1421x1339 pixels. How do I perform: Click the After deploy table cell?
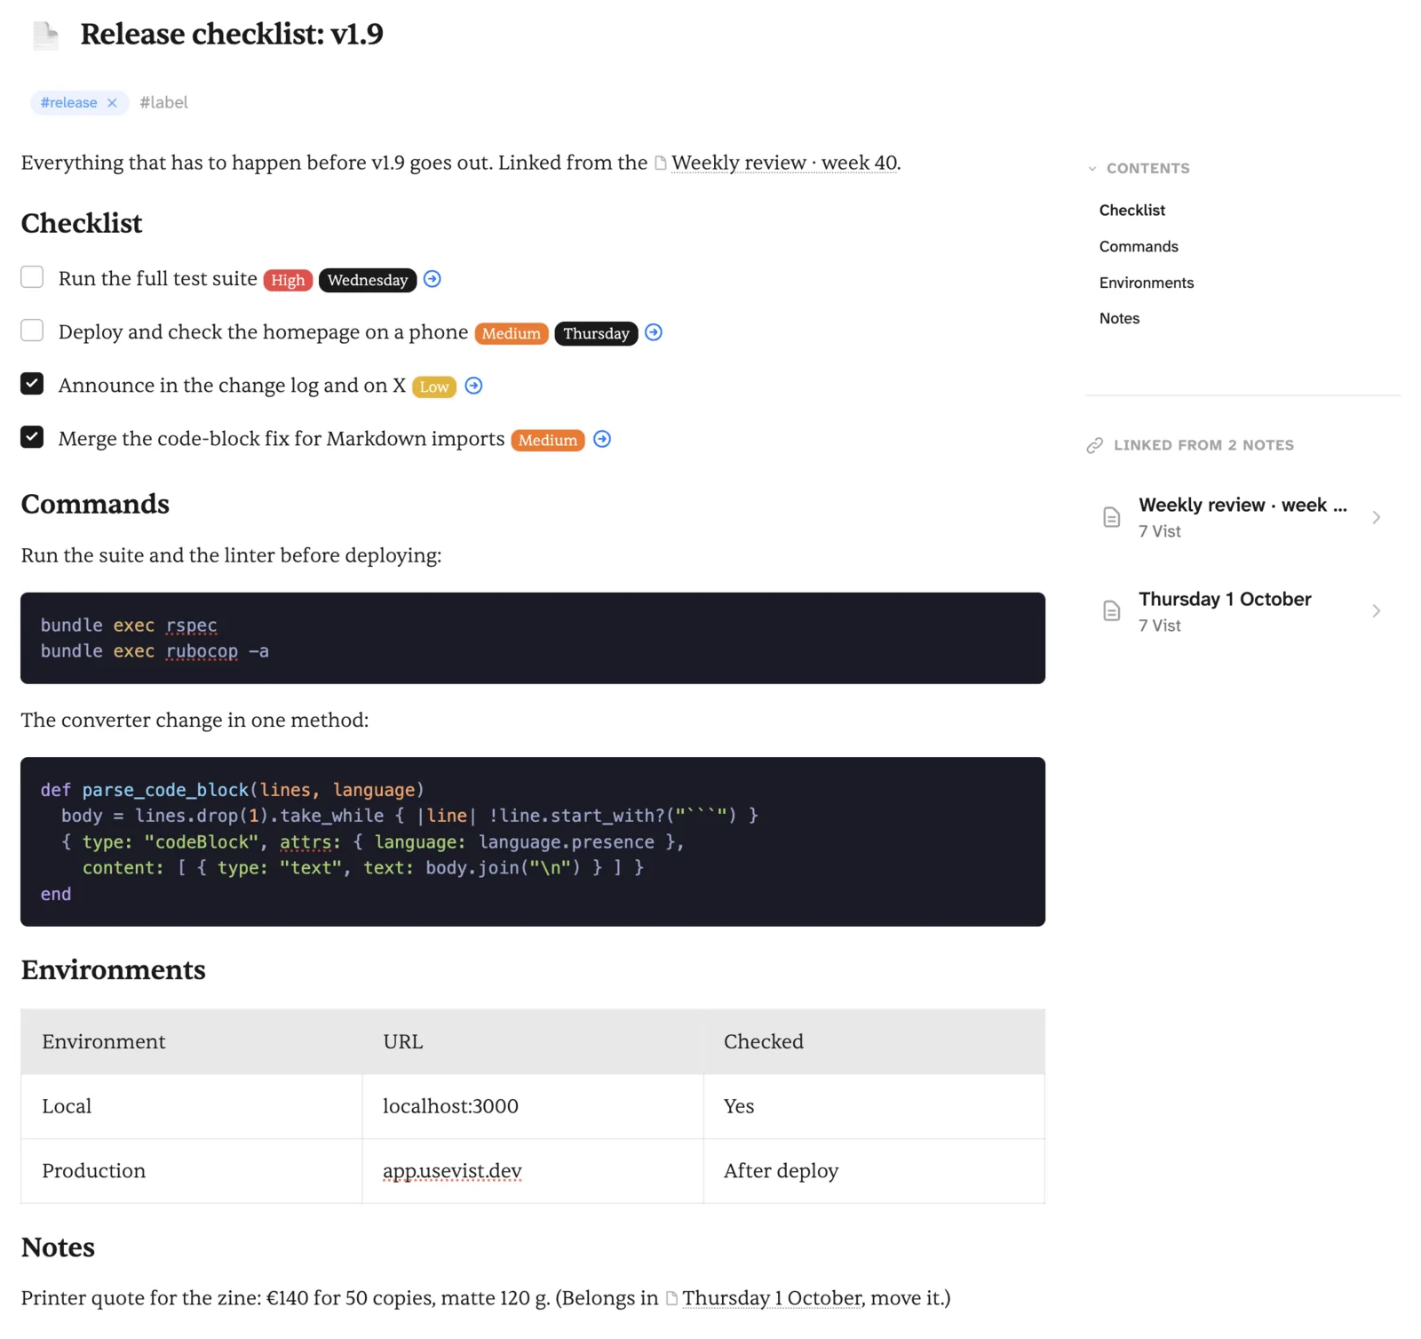coord(874,1171)
